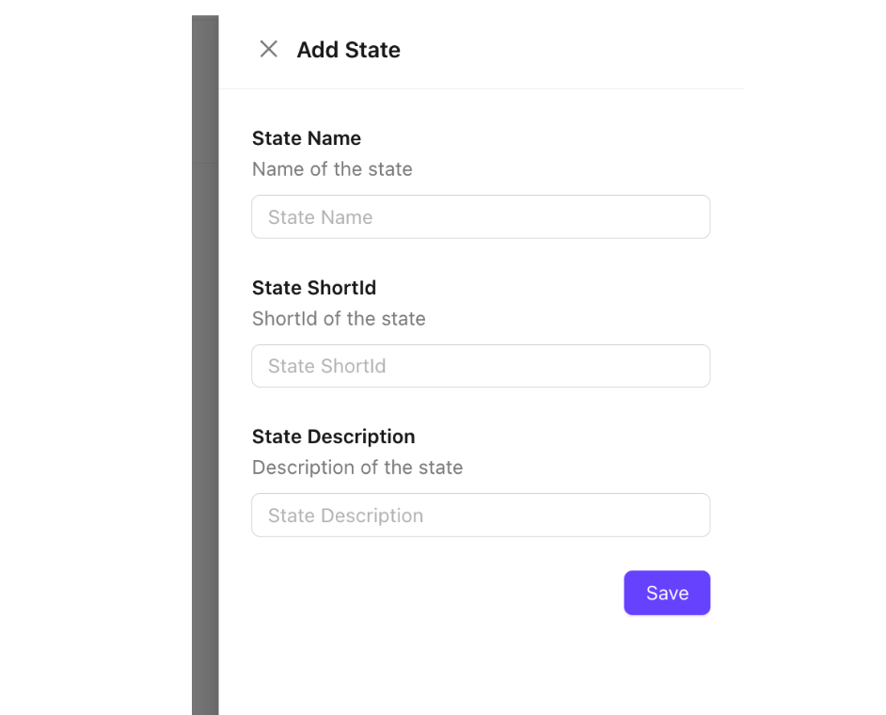Click the bold "State ShortId" field label
886x715 pixels.
pyautogui.click(x=314, y=288)
